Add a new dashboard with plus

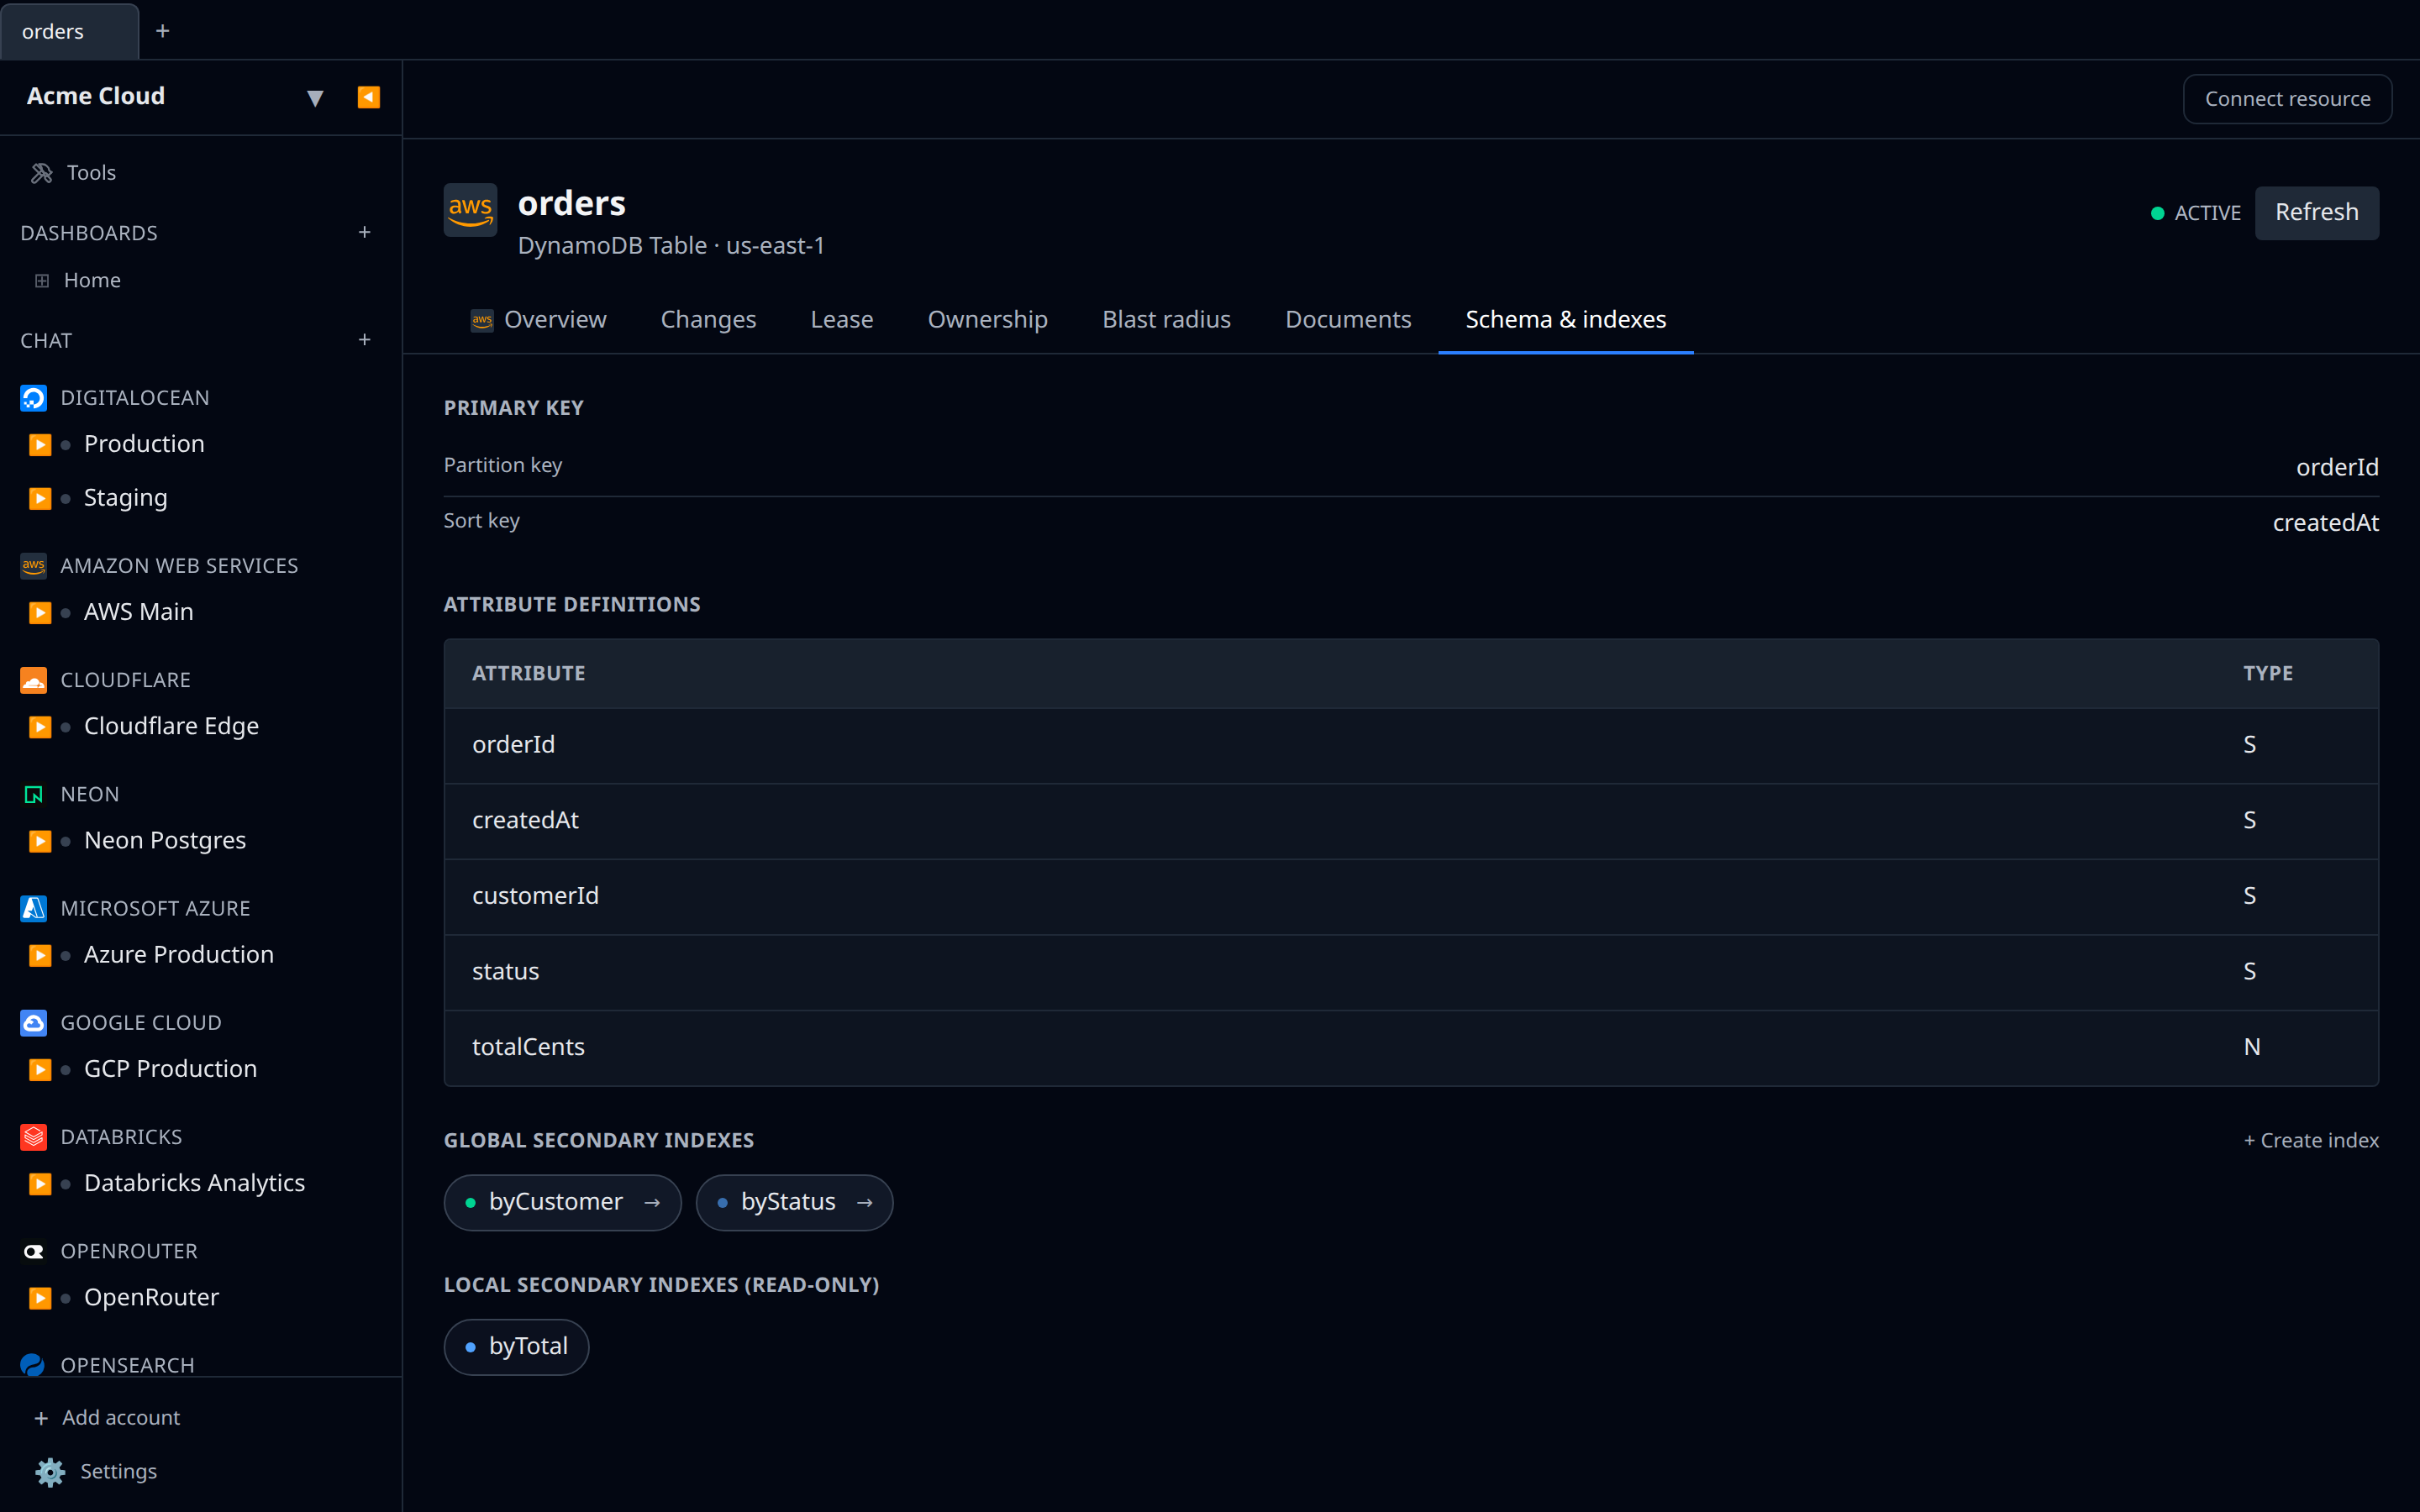click(x=365, y=232)
